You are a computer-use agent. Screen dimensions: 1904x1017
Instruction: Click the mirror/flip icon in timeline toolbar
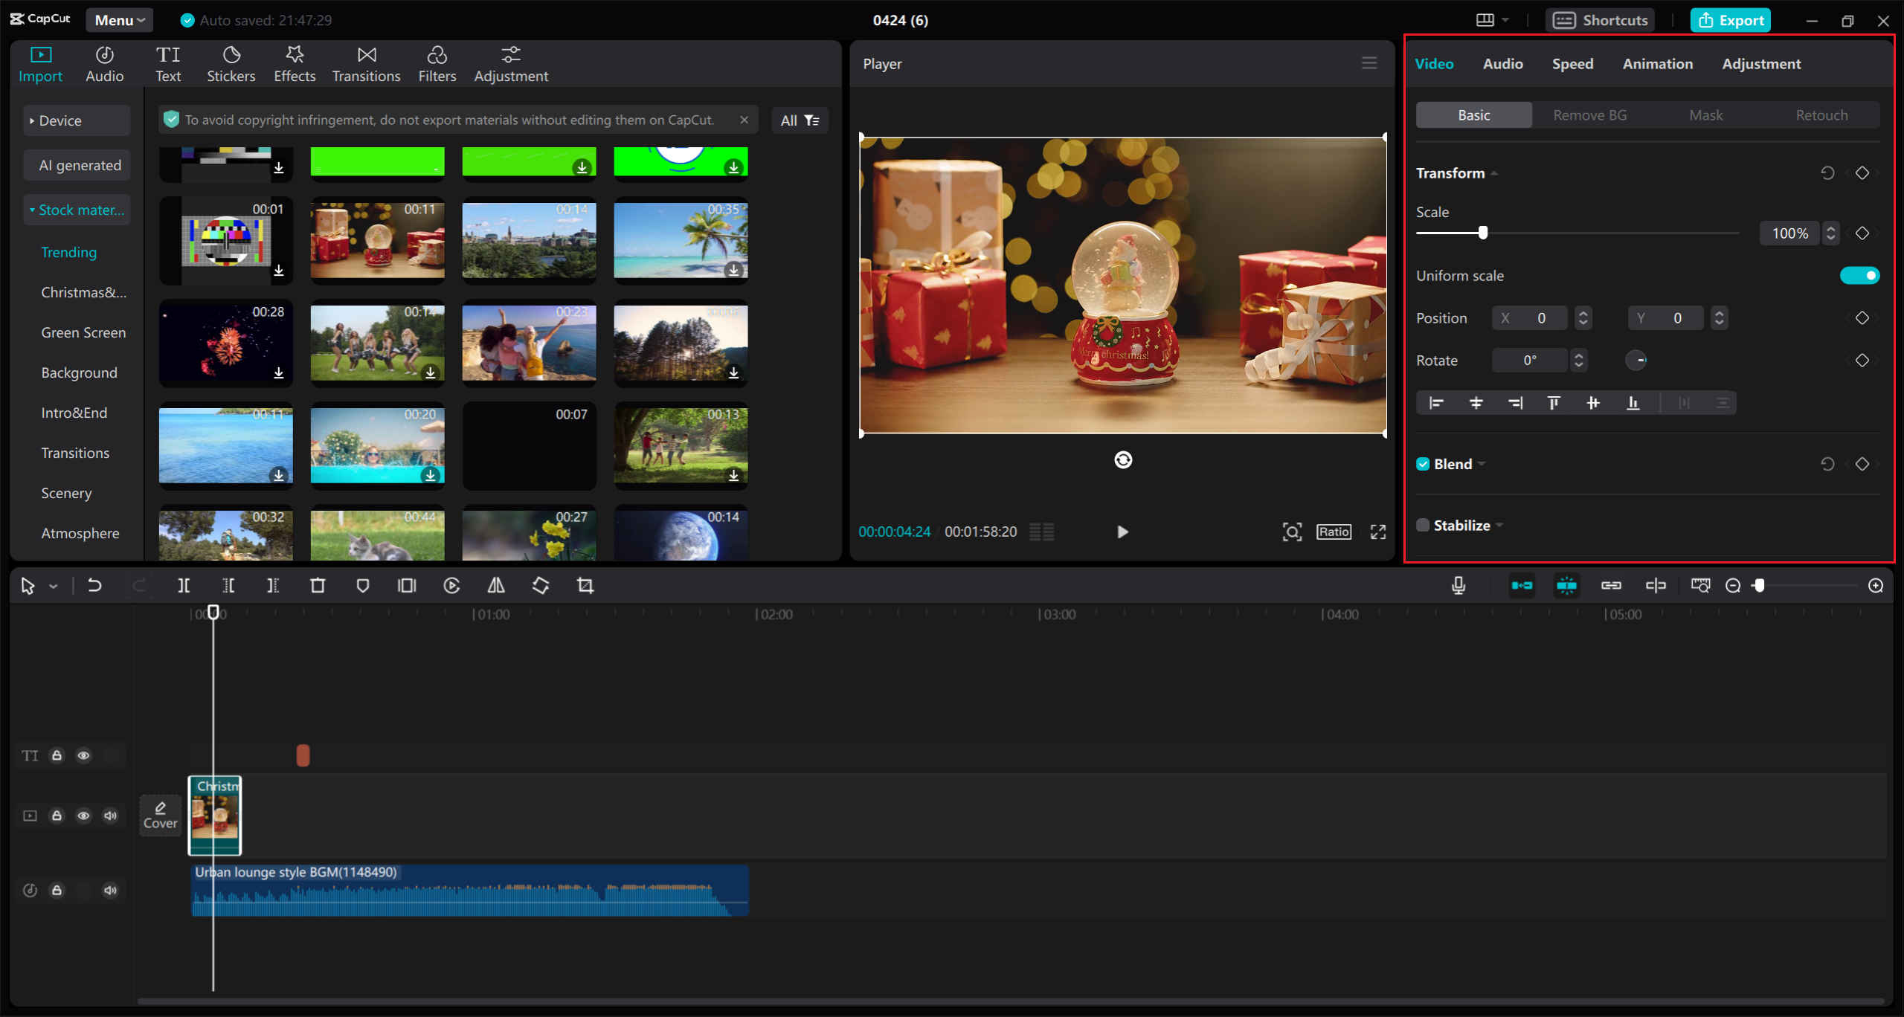(496, 586)
